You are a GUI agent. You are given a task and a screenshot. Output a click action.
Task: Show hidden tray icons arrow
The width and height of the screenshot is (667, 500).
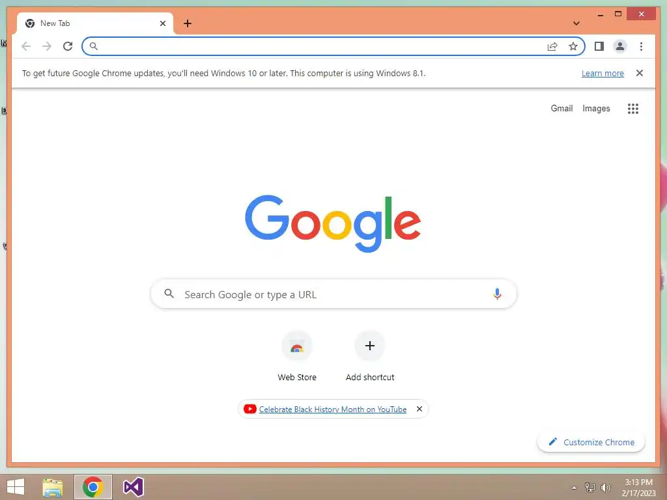pos(574,488)
